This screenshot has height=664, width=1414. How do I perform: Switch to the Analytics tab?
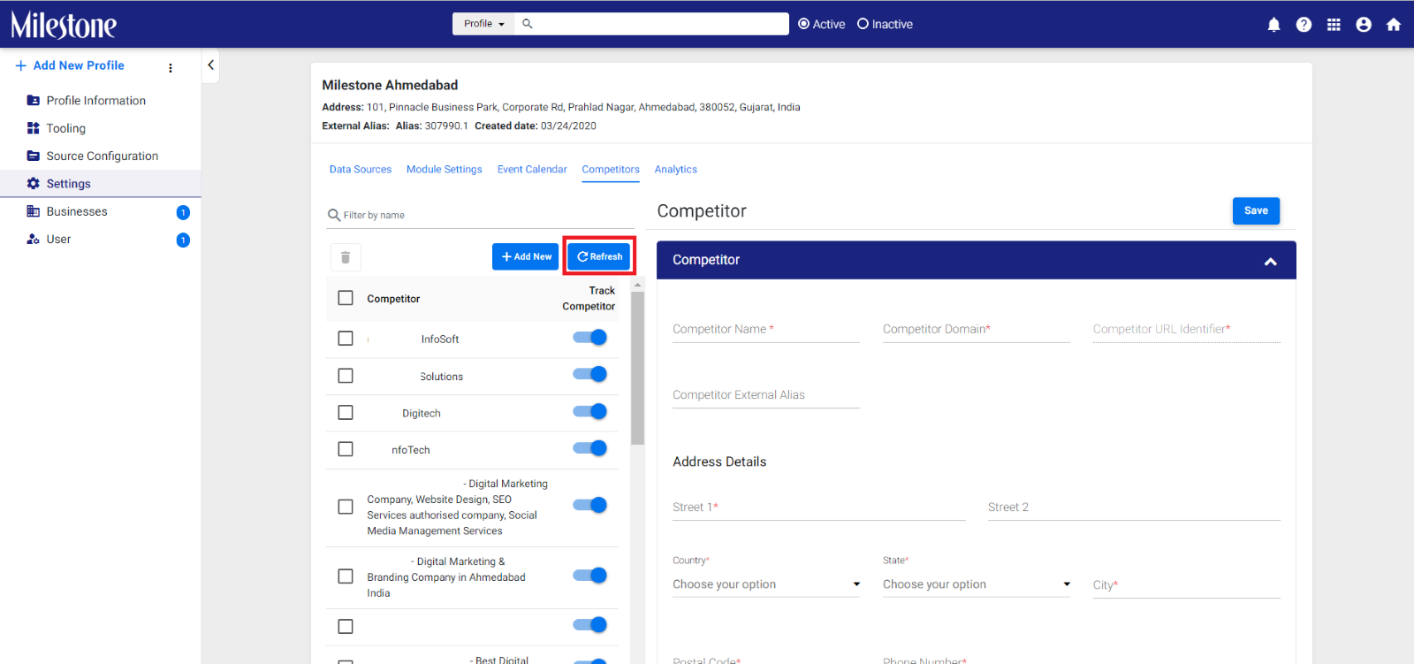(676, 170)
